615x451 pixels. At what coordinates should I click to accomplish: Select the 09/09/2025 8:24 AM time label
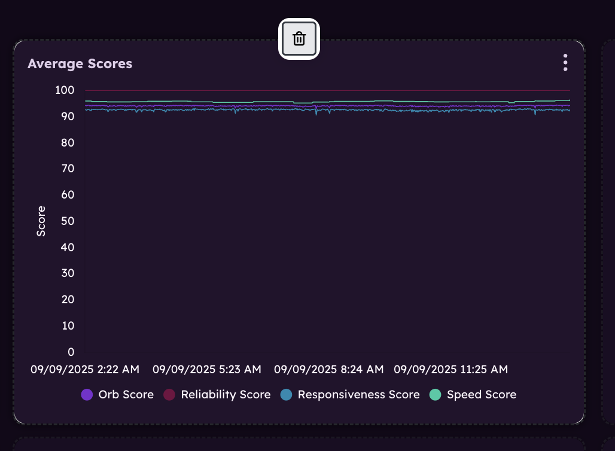(x=328, y=370)
